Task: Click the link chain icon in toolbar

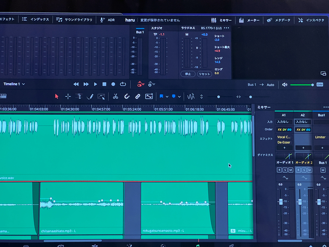Action: point(138,97)
